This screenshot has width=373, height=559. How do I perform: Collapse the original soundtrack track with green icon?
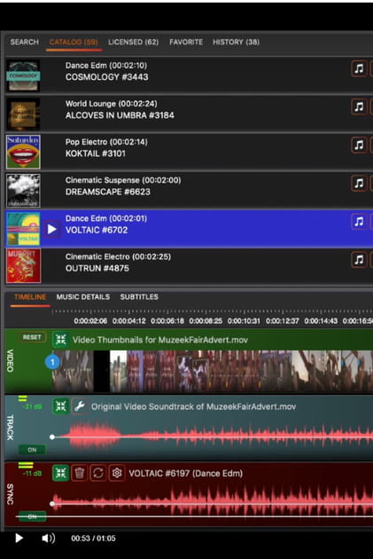[x=60, y=406]
